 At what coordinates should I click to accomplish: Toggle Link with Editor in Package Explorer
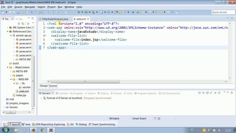[23, 24]
